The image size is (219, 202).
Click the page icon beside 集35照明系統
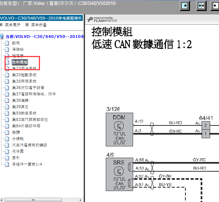tap(7, 81)
